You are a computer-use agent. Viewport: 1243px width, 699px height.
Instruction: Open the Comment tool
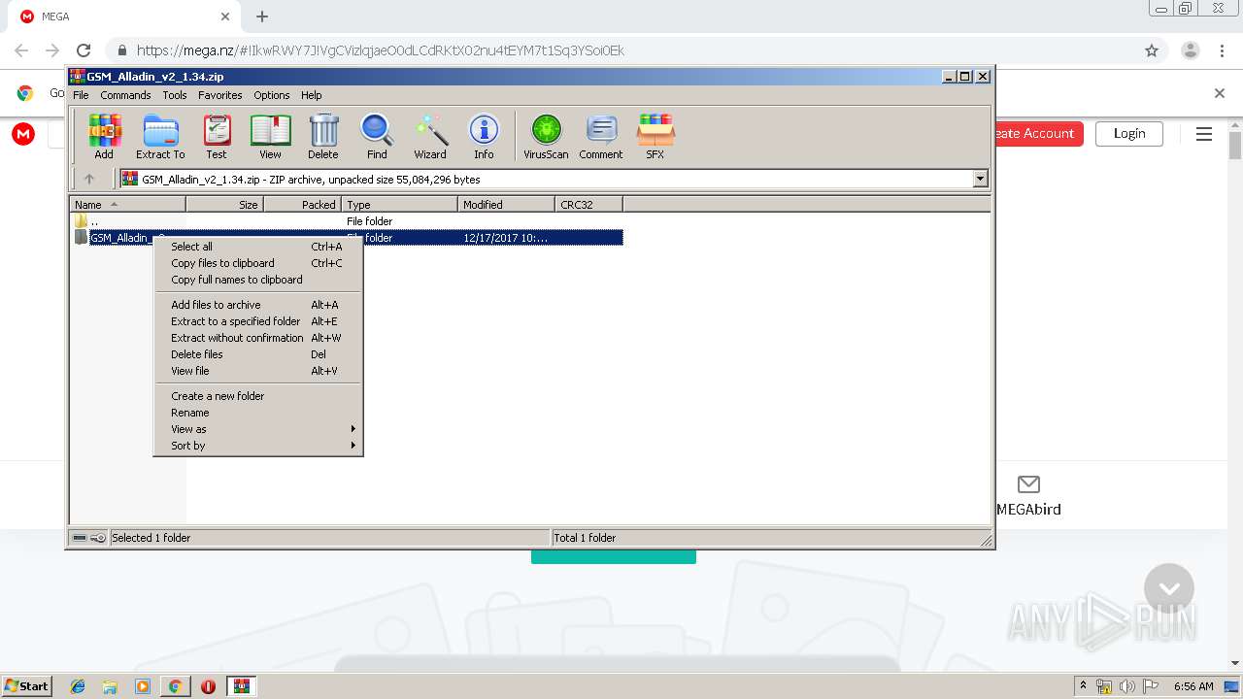click(x=601, y=136)
